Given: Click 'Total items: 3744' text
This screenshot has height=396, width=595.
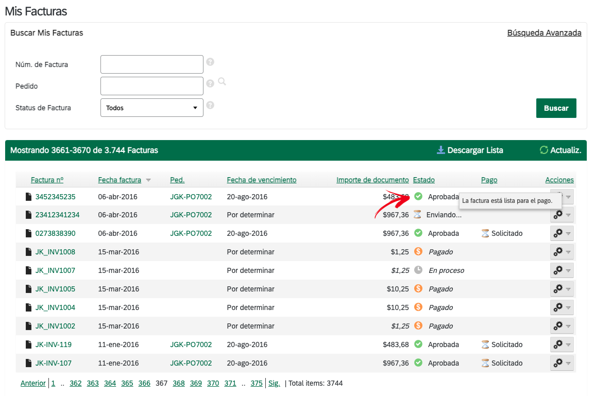Looking at the screenshot, I should 315,383.
